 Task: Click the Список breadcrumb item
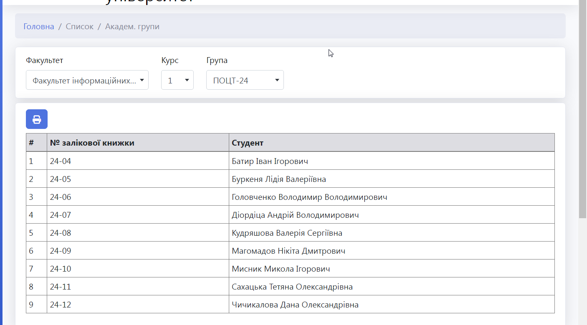pos(80,27)
